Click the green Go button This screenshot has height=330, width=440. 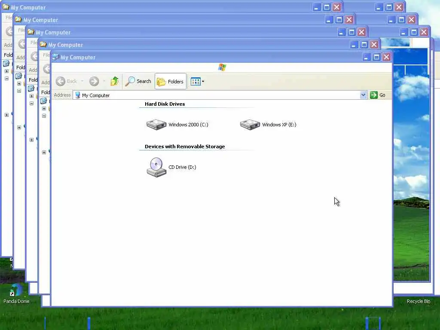[378, 95]
